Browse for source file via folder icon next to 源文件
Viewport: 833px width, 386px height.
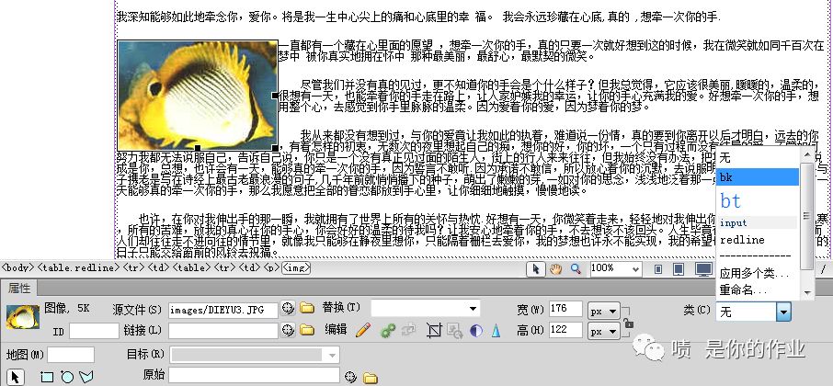click(306, 308)
